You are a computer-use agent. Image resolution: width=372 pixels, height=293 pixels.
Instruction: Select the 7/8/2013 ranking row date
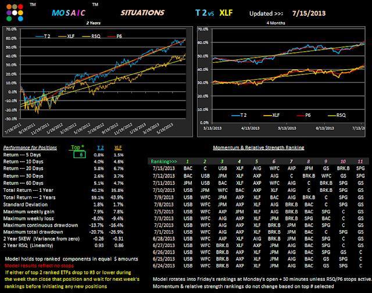tap(164, 205)
